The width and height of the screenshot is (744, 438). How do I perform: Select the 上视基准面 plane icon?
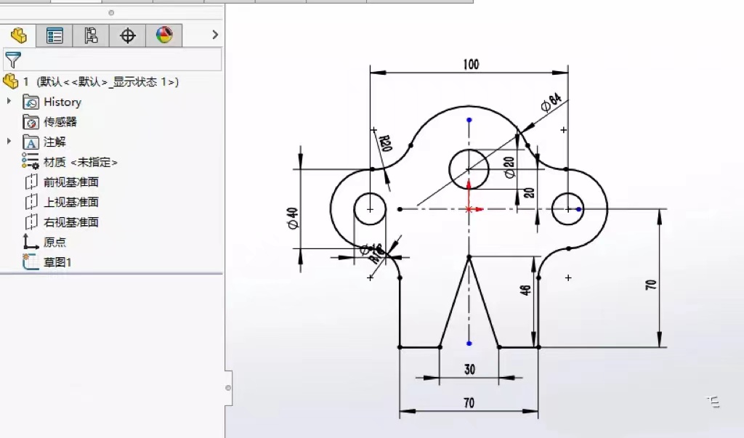point(31,202)
